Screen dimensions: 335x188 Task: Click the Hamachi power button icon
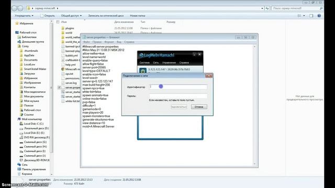(143, 70)
